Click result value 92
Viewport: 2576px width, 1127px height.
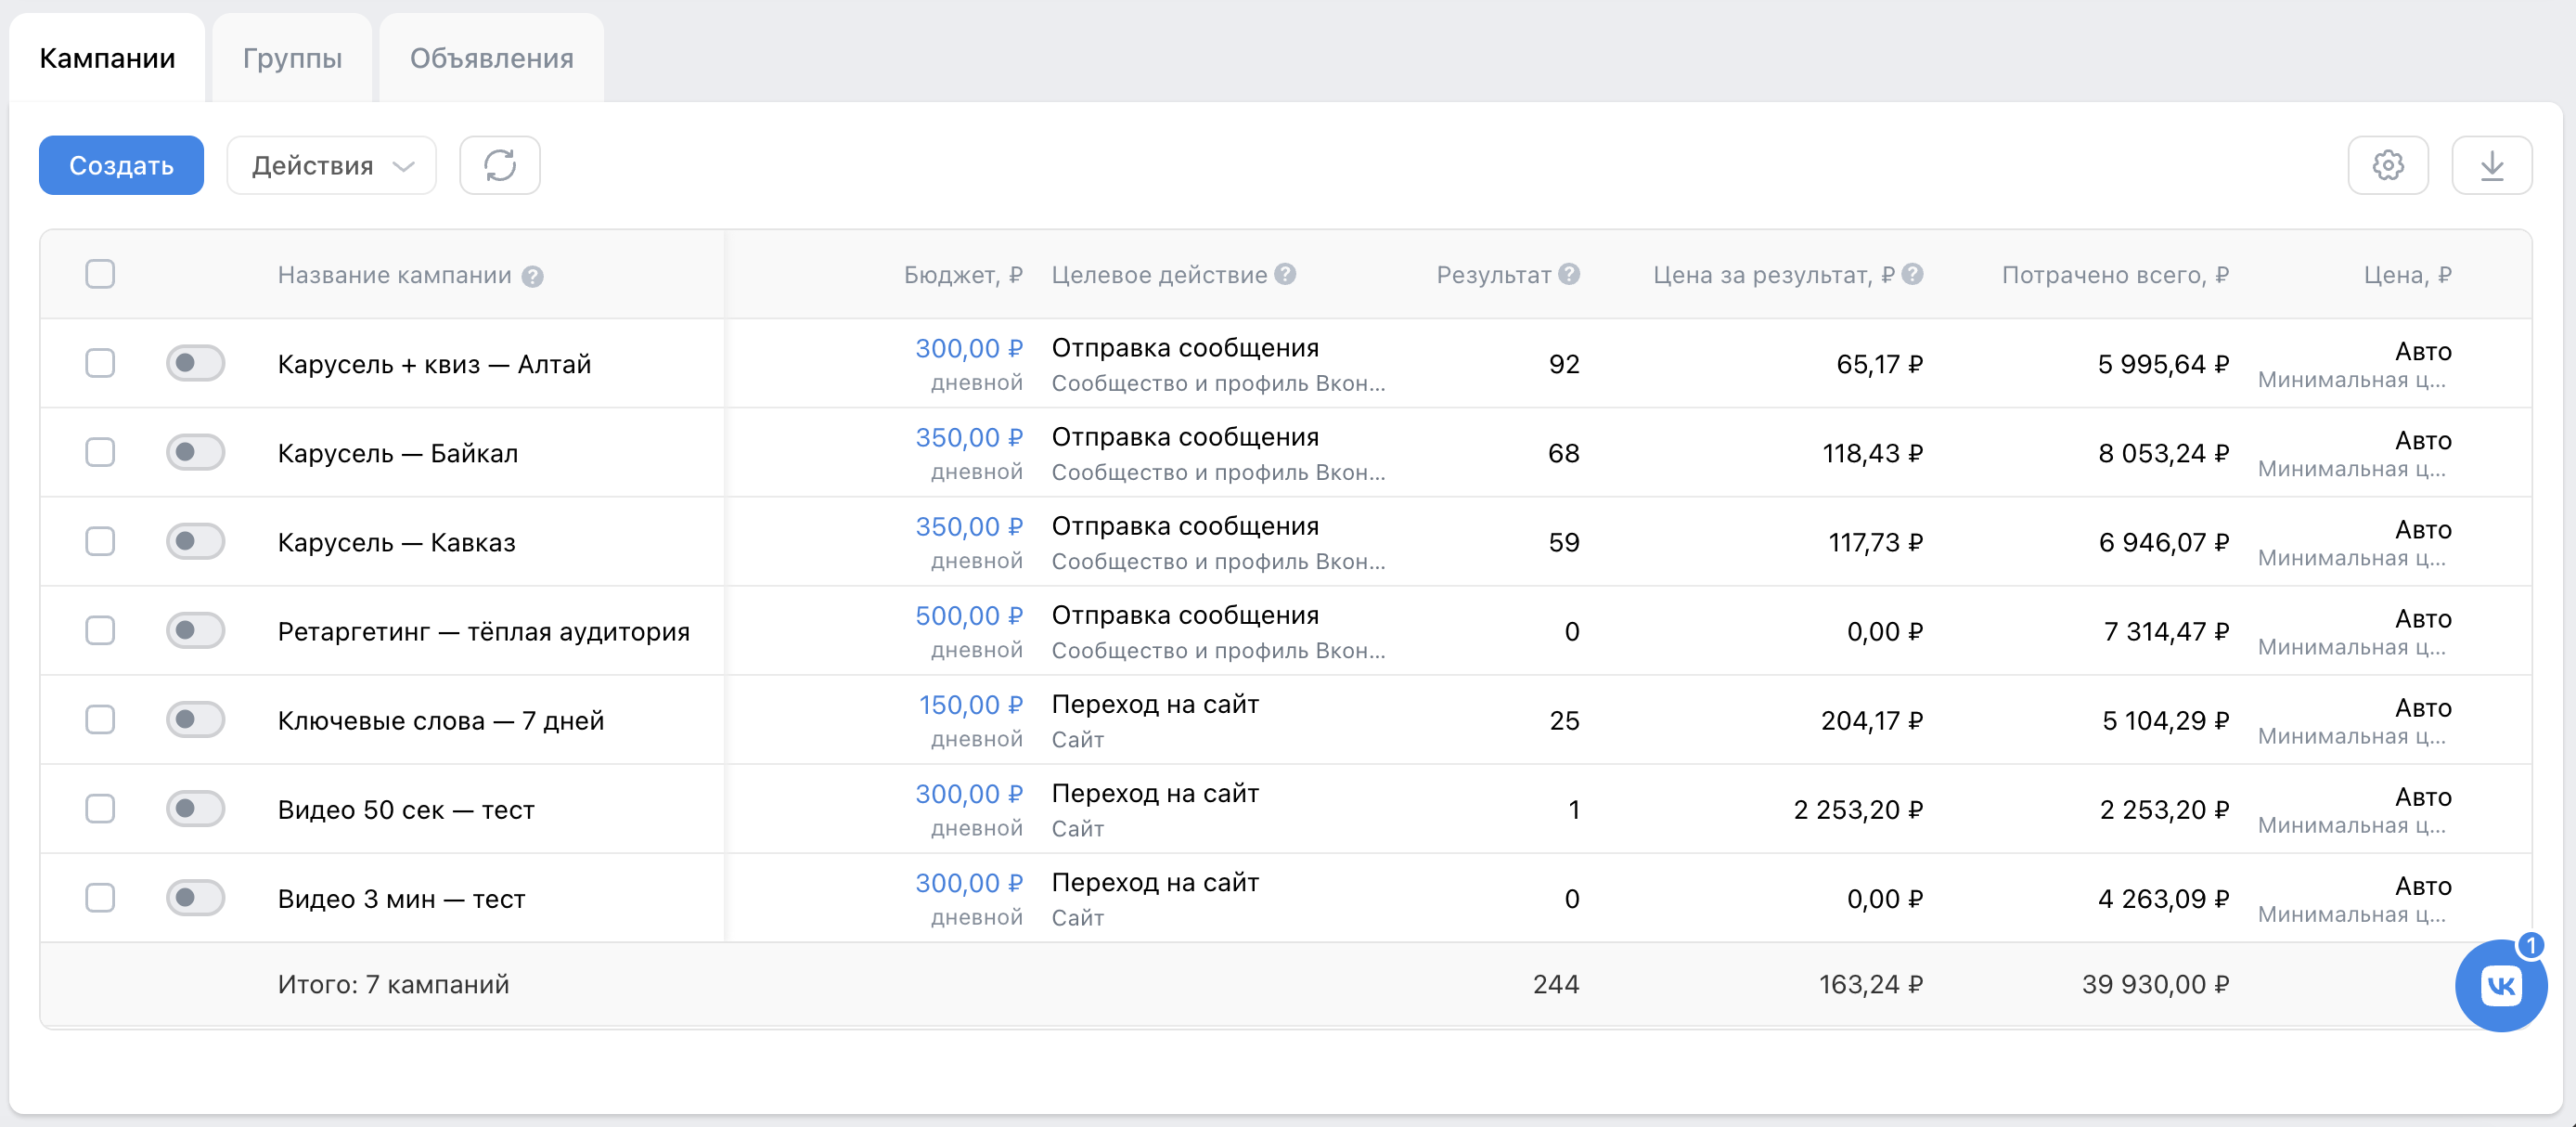(1563, 364)
